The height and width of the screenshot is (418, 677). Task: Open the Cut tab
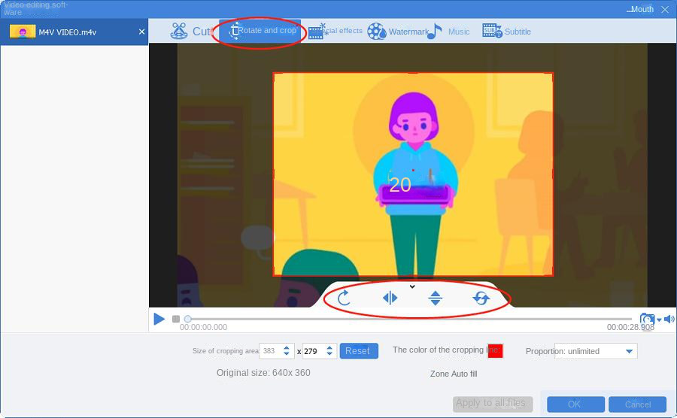191,32
